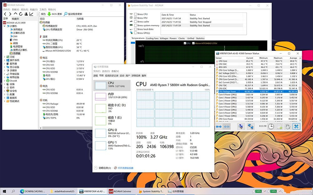Go up one level in AIDA64 toolbar
This screenshot has width=313, height=195.
[15, 14]
